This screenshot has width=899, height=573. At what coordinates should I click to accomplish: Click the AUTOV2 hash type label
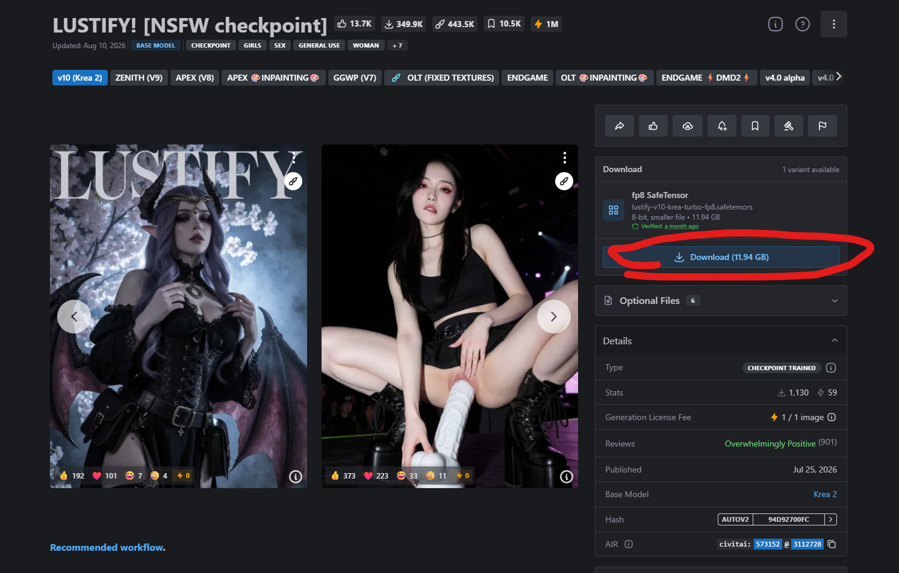click(735, 519)
